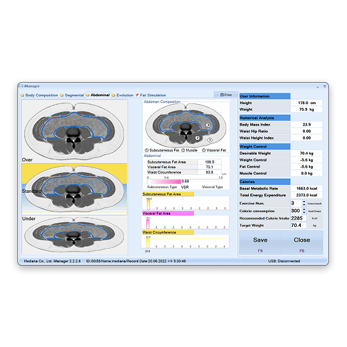
Task: Increase the Exercise Num. stepper value
Action: [304, 202]
